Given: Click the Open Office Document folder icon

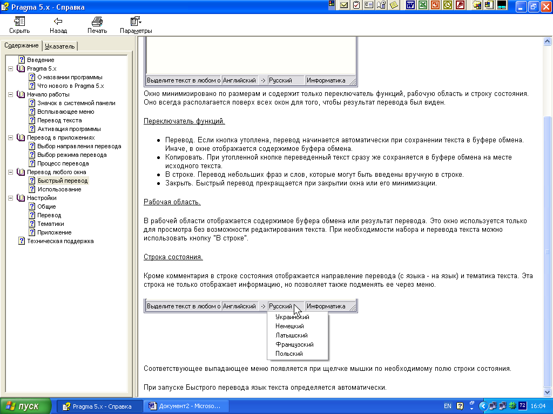Looking at the screenshot, I should 477,5.
